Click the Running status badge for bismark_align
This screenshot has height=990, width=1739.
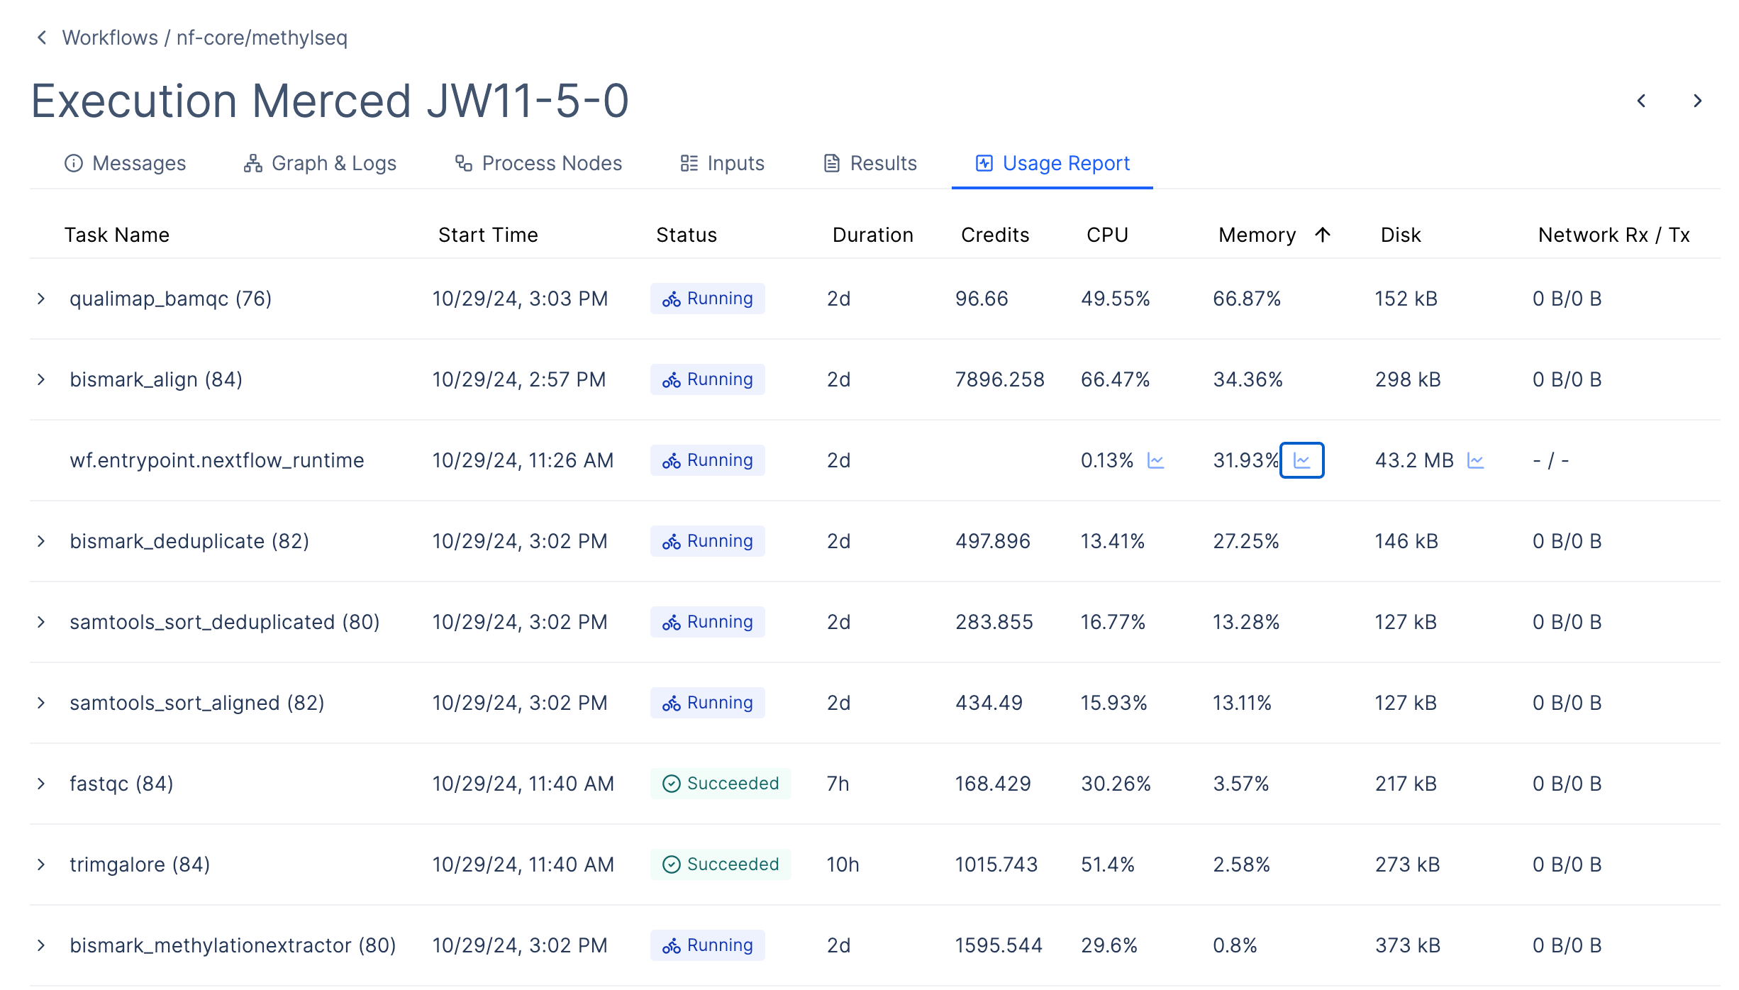point(707,379)
